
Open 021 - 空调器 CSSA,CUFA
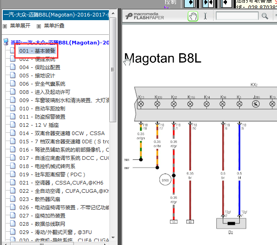(61, 183)
